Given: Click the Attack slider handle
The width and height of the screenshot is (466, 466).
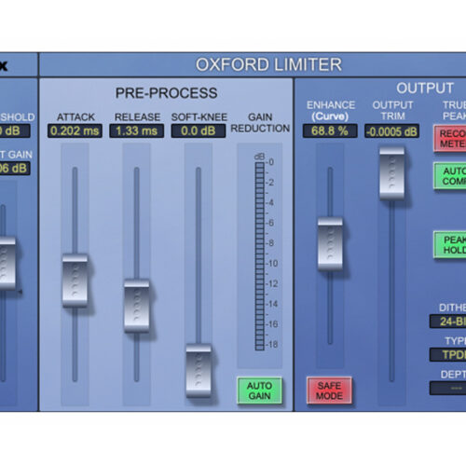Looking at the screenshot, I should pos(75,281).
